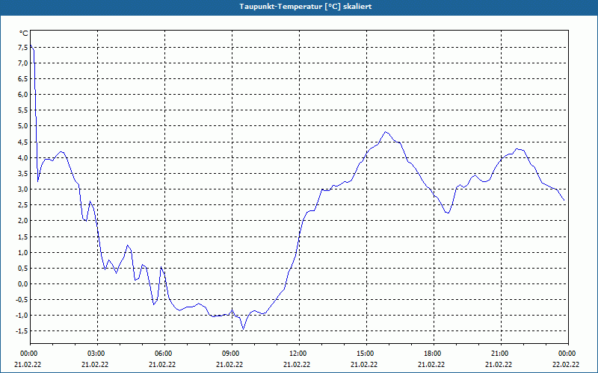Click the '21.02.22' date under the first 00:00

28,365
